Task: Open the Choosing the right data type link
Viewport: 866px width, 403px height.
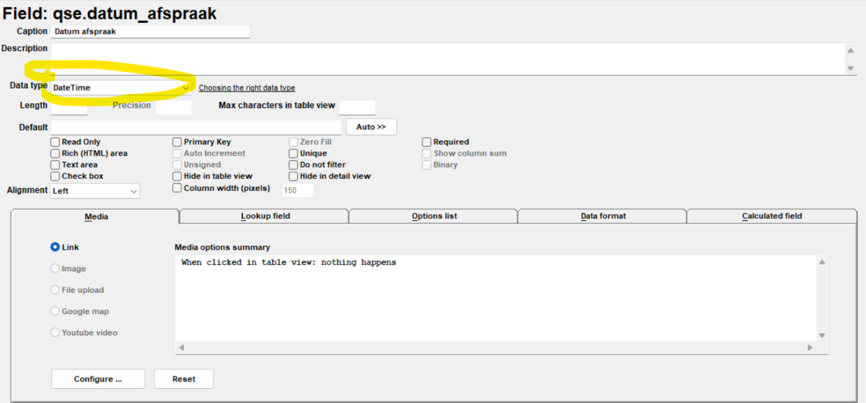Action: pos(247,88)
